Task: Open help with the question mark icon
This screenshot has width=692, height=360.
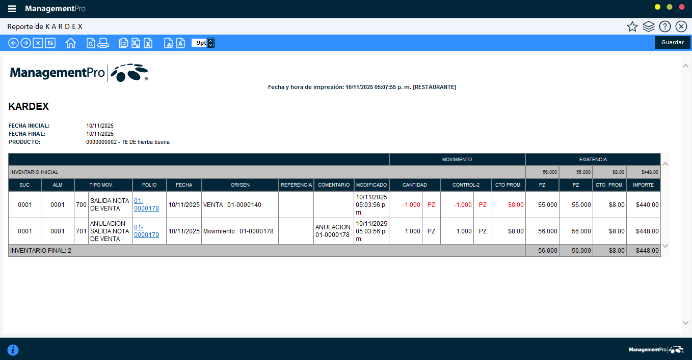Action: point(664,27)
